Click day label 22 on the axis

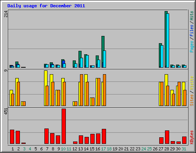point(132,149)
